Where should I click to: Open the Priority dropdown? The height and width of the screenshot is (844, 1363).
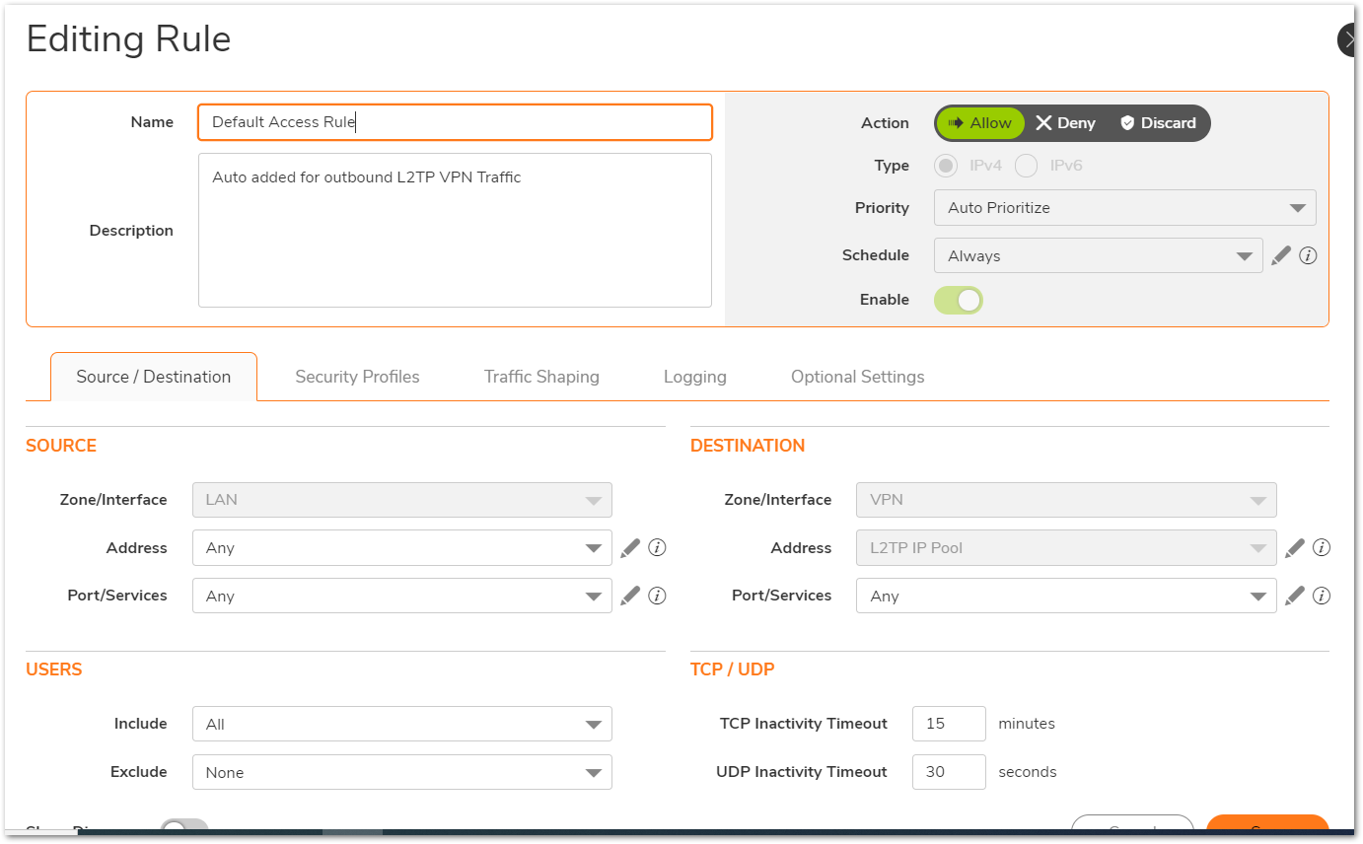tap(1124, 208)
